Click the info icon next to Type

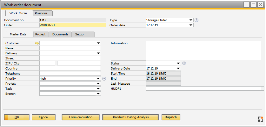197,20
